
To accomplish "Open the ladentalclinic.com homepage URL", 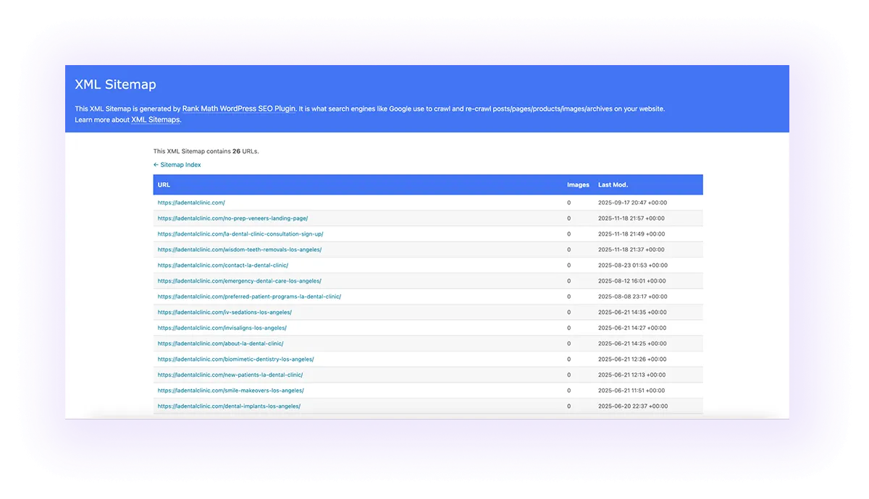I will click(x=191, y=202).
